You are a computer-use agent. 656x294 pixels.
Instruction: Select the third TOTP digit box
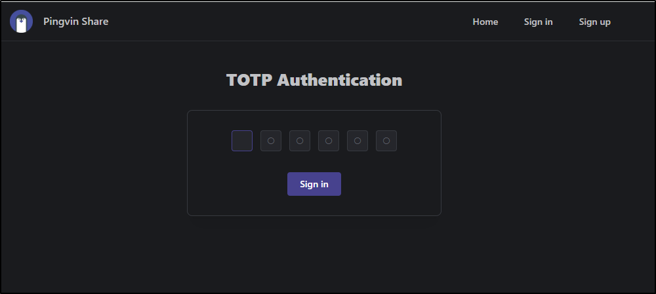[x=300, y=141]
